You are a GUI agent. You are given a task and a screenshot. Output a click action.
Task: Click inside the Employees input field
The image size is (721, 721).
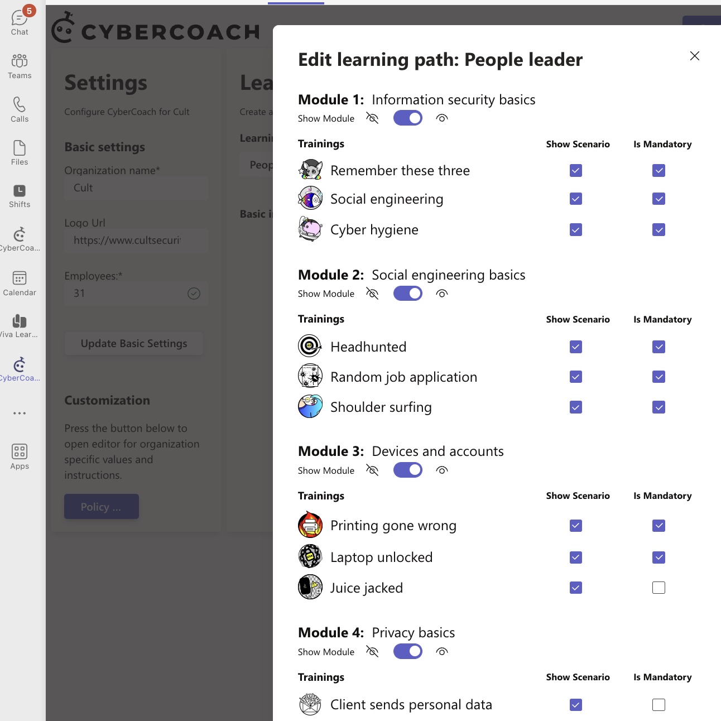(x=128, y=292)
